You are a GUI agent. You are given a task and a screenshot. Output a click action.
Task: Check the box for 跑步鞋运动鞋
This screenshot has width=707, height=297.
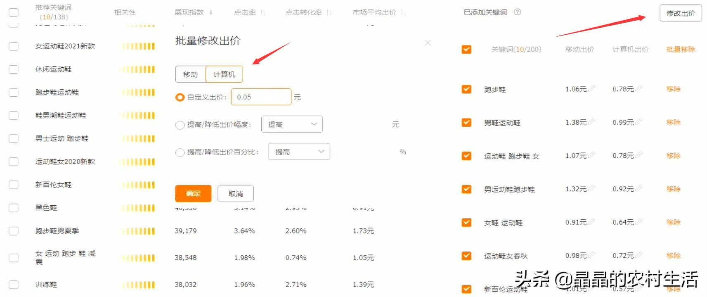(x=14, y=92)
